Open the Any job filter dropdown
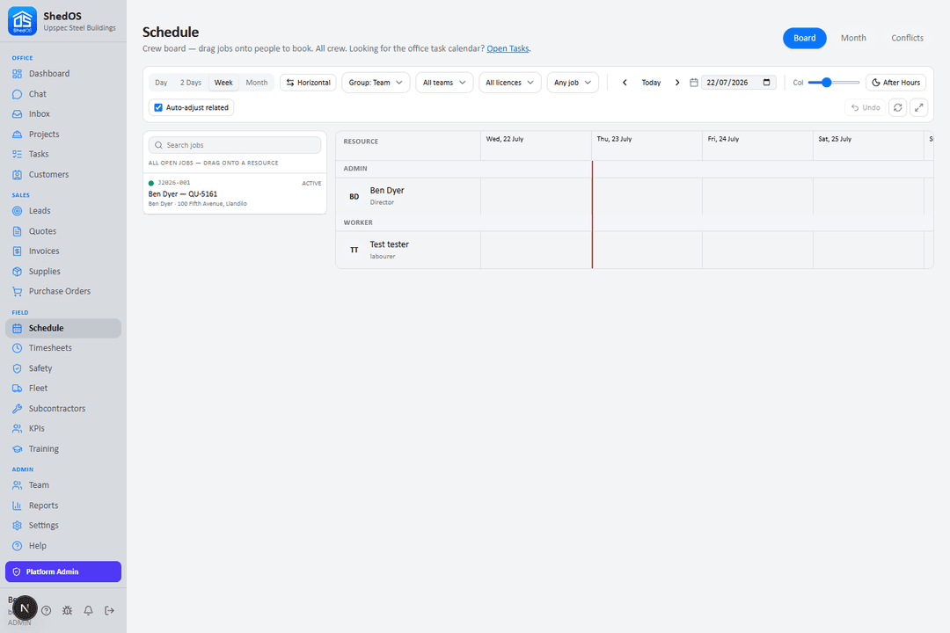Image resolution: width=950 pixels, height=633 pixels. pyautogui.click(x=573, y=83)
